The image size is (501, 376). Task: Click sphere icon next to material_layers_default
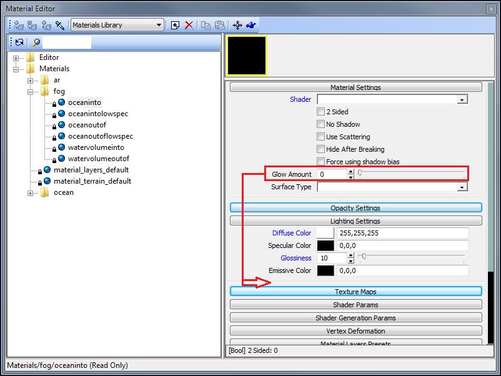click(x=47, y=170)
